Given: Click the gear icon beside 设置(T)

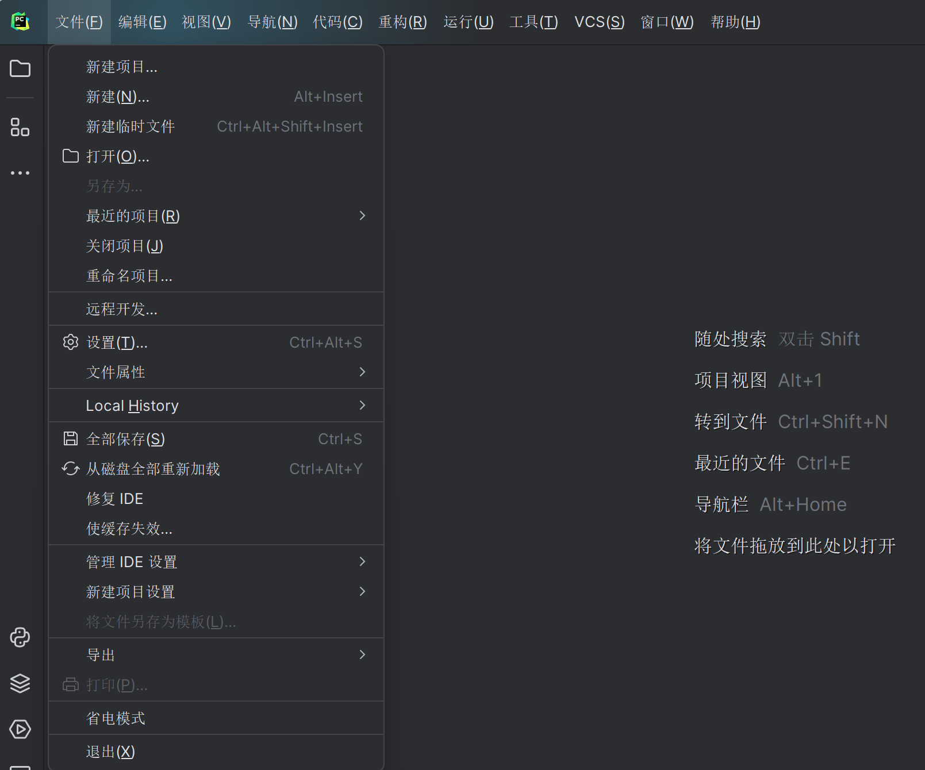Looking at the screenshot, I should pos(71,342).
